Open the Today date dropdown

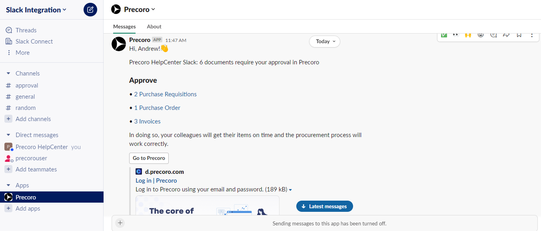pyautogui.click(x=325, y=42)
